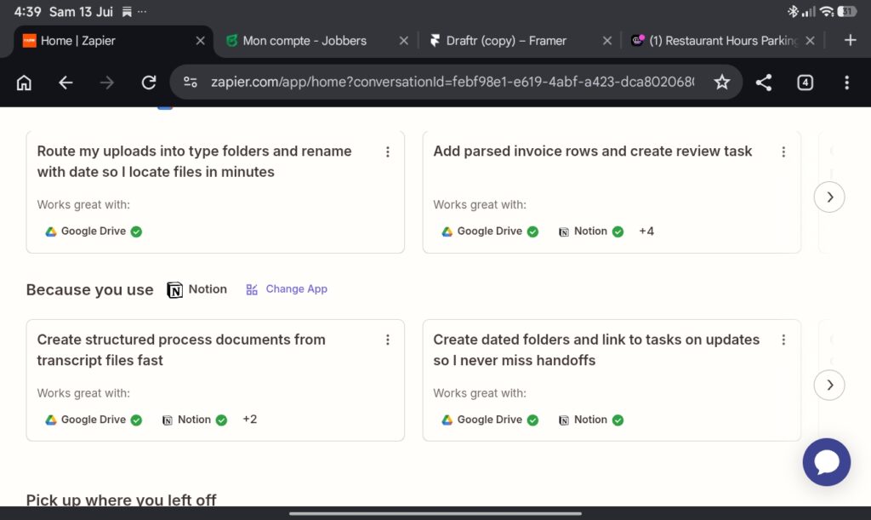Open a new tab with plus icon
This screenshot has width=871, height=520.
pos(850,40)
